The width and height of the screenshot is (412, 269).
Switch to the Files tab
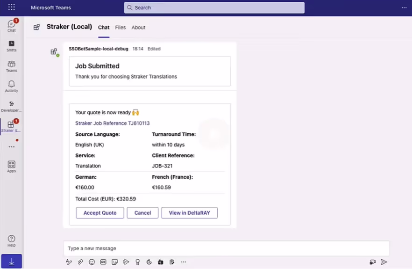click(x=121, y=28)
